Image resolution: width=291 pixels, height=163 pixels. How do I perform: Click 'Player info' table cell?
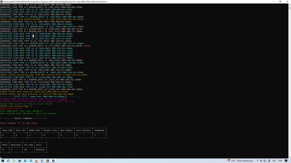point(50,131)
